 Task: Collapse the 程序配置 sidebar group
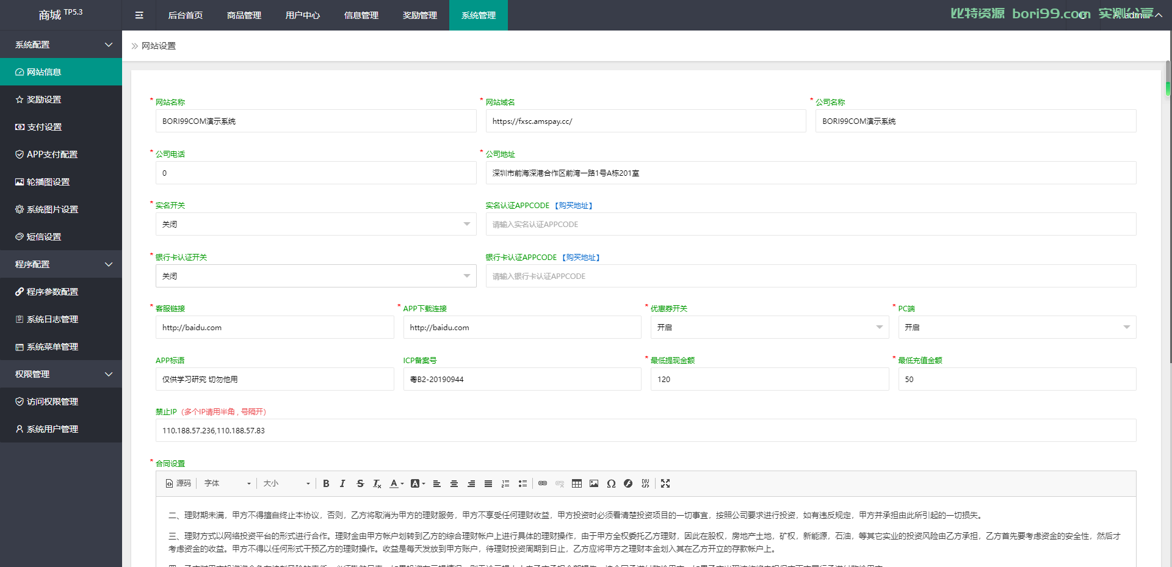61,264
